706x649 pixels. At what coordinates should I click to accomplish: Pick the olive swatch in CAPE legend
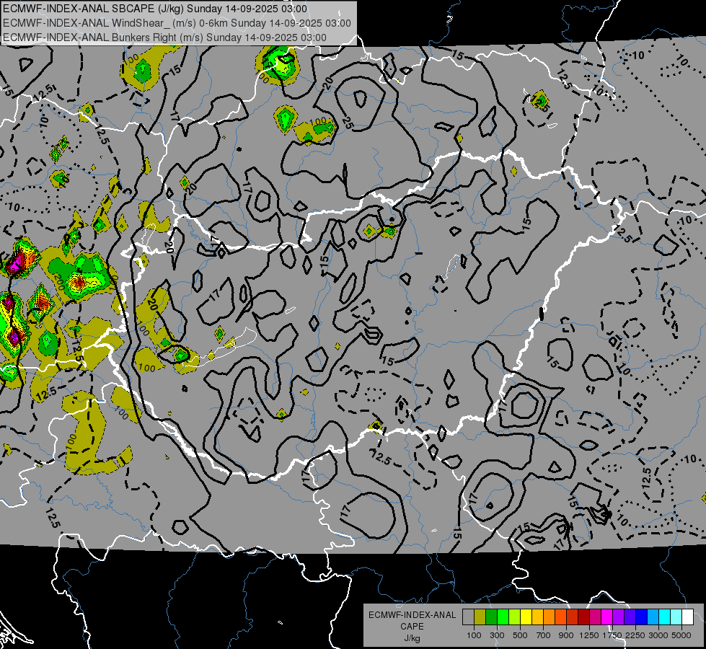click(x=480, y=617)
